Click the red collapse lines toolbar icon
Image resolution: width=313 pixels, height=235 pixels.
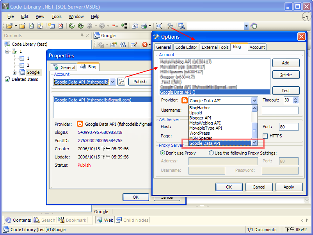click(115, 26)
